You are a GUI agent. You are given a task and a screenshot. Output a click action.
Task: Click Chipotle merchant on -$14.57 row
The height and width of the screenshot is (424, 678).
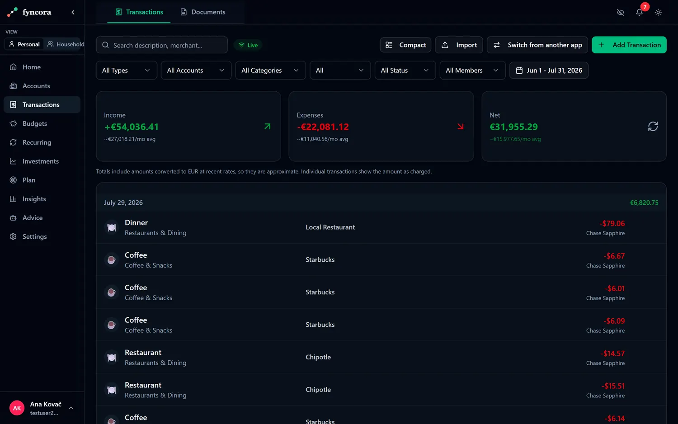coord(318,357)
